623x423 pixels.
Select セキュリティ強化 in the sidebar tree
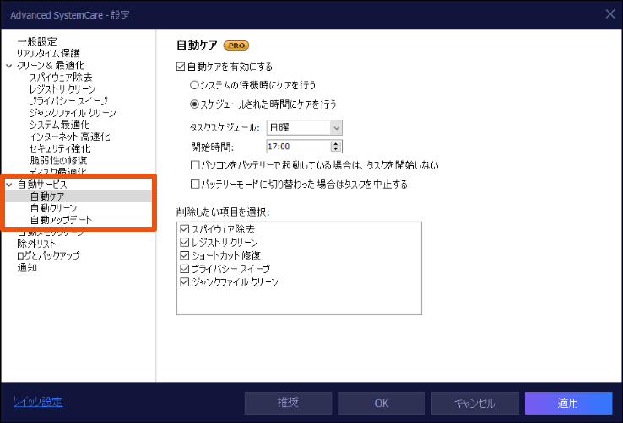60,148
